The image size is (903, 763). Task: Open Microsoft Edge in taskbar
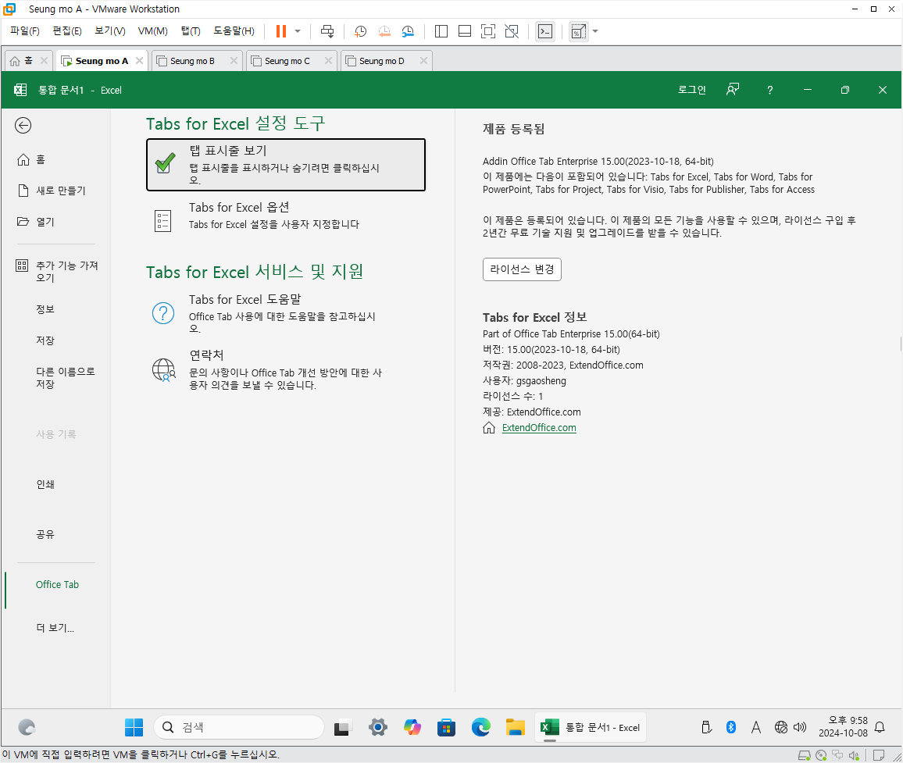pos(481,727)
